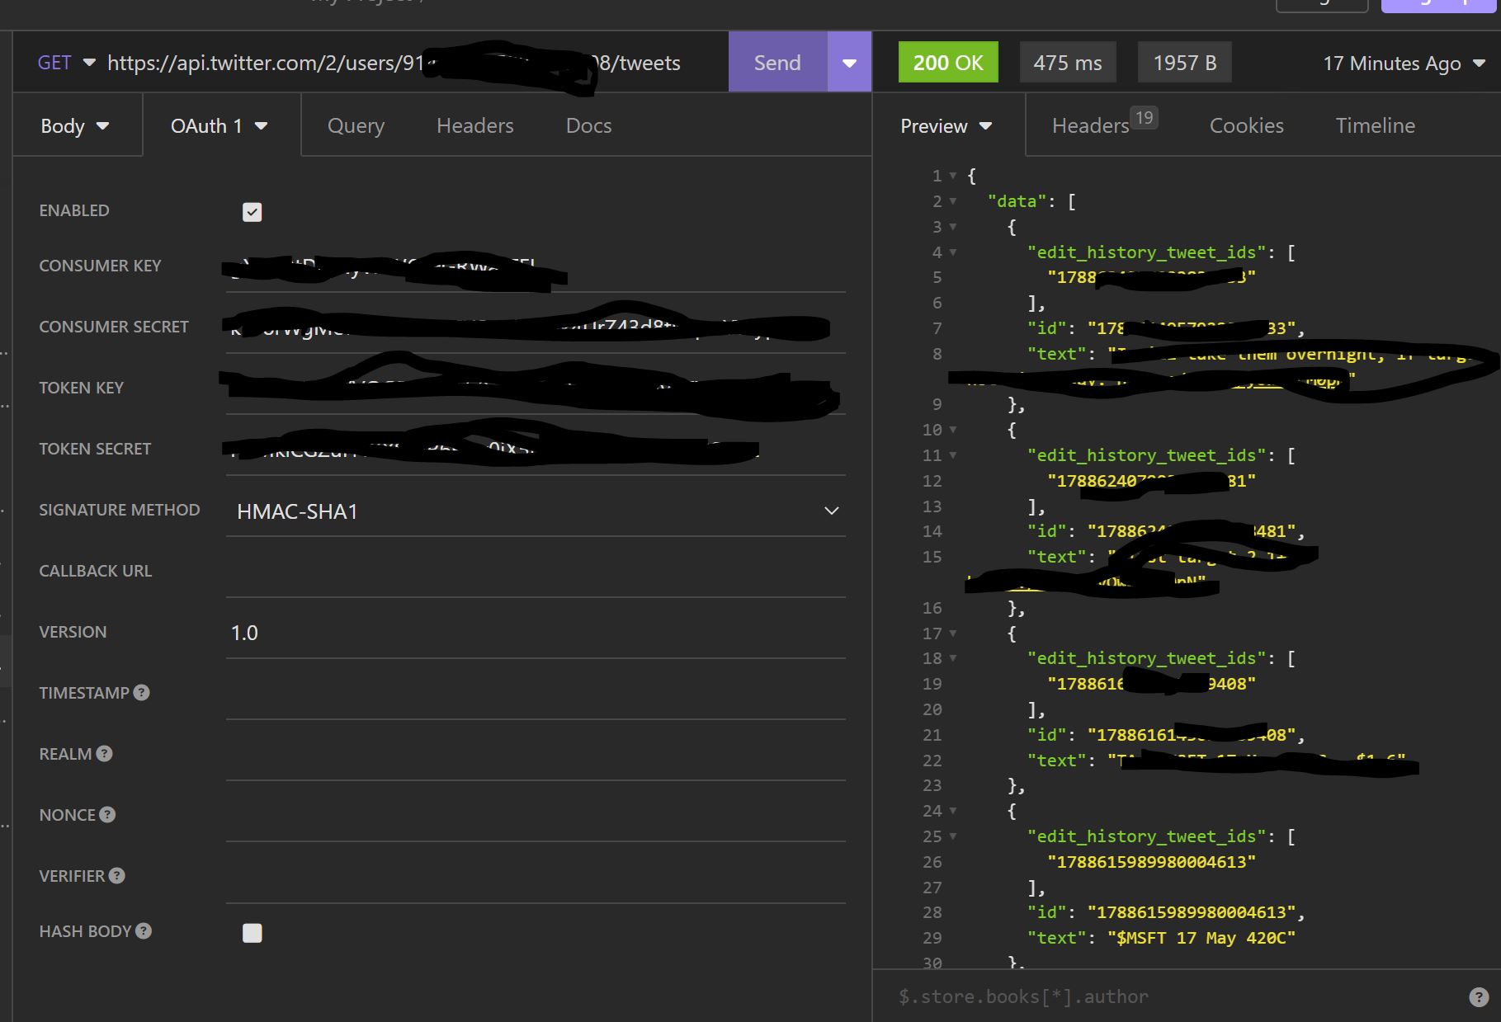Switch to the Query tab
1501x1022 pixels.
point(356,125)
